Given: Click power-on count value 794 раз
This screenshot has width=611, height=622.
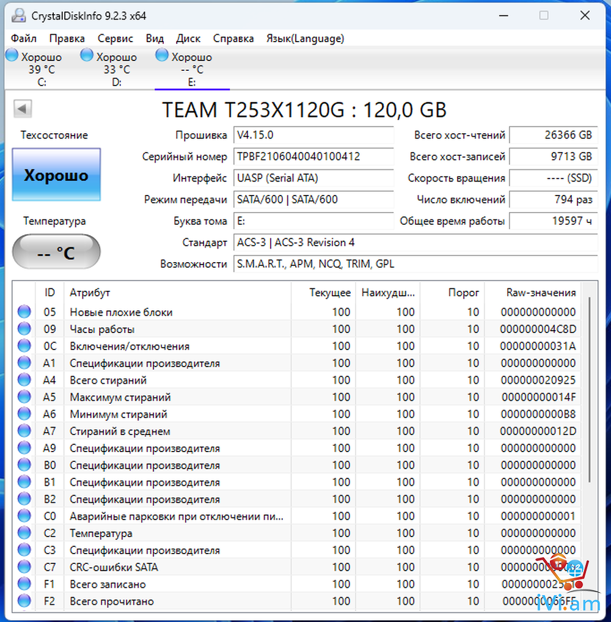Looking at the screenshot, I should (x=554, y=200).
